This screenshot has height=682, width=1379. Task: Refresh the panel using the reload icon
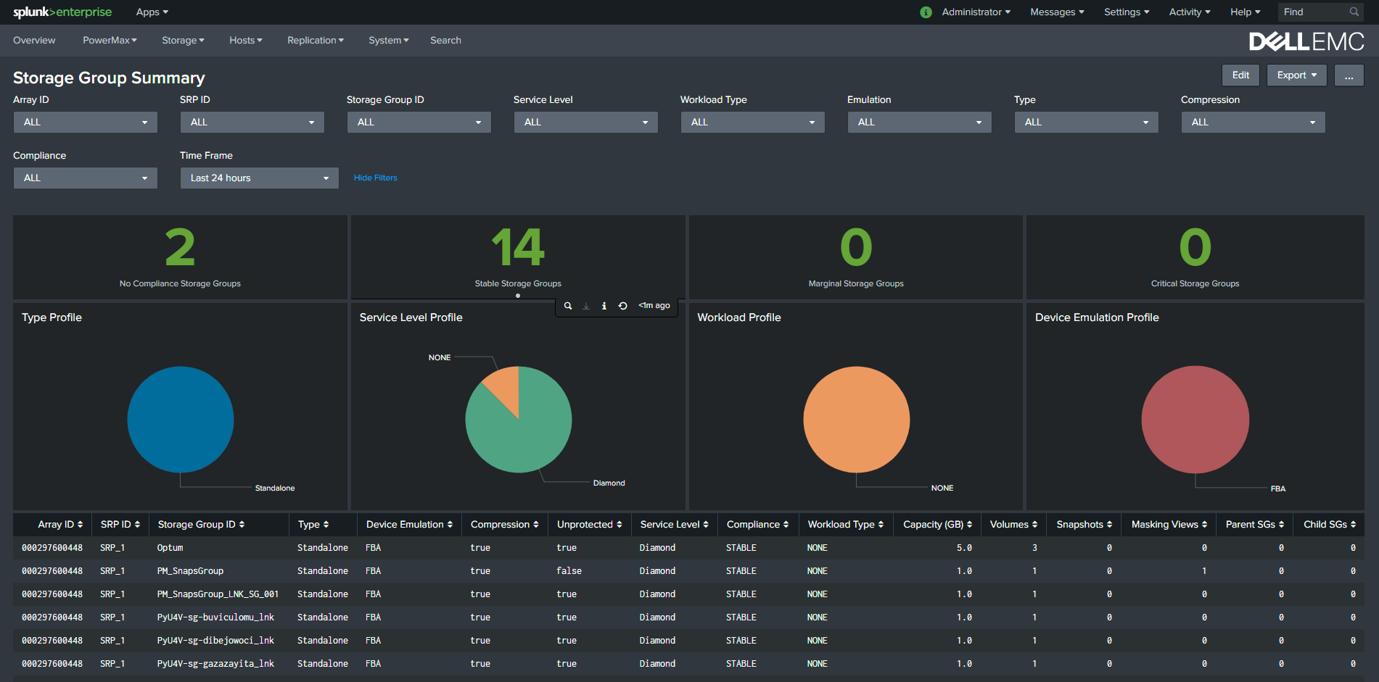(622, 305)
